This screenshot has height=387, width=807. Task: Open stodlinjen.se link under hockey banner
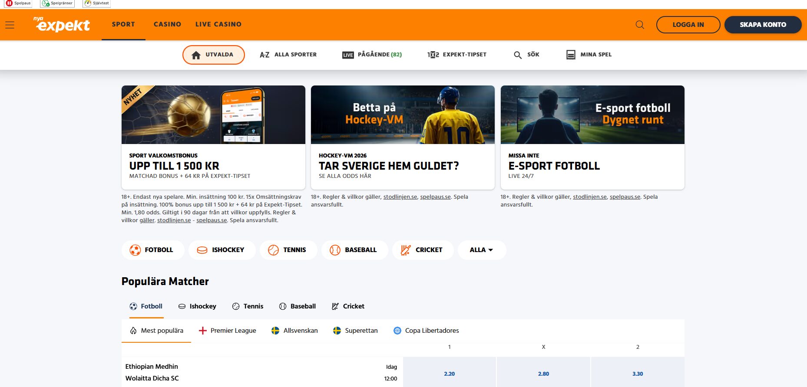(400, 197)
